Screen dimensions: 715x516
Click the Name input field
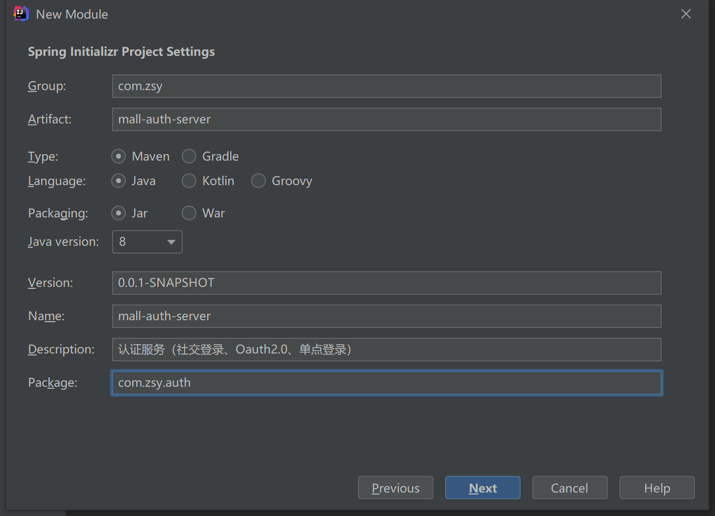(386, 316)
